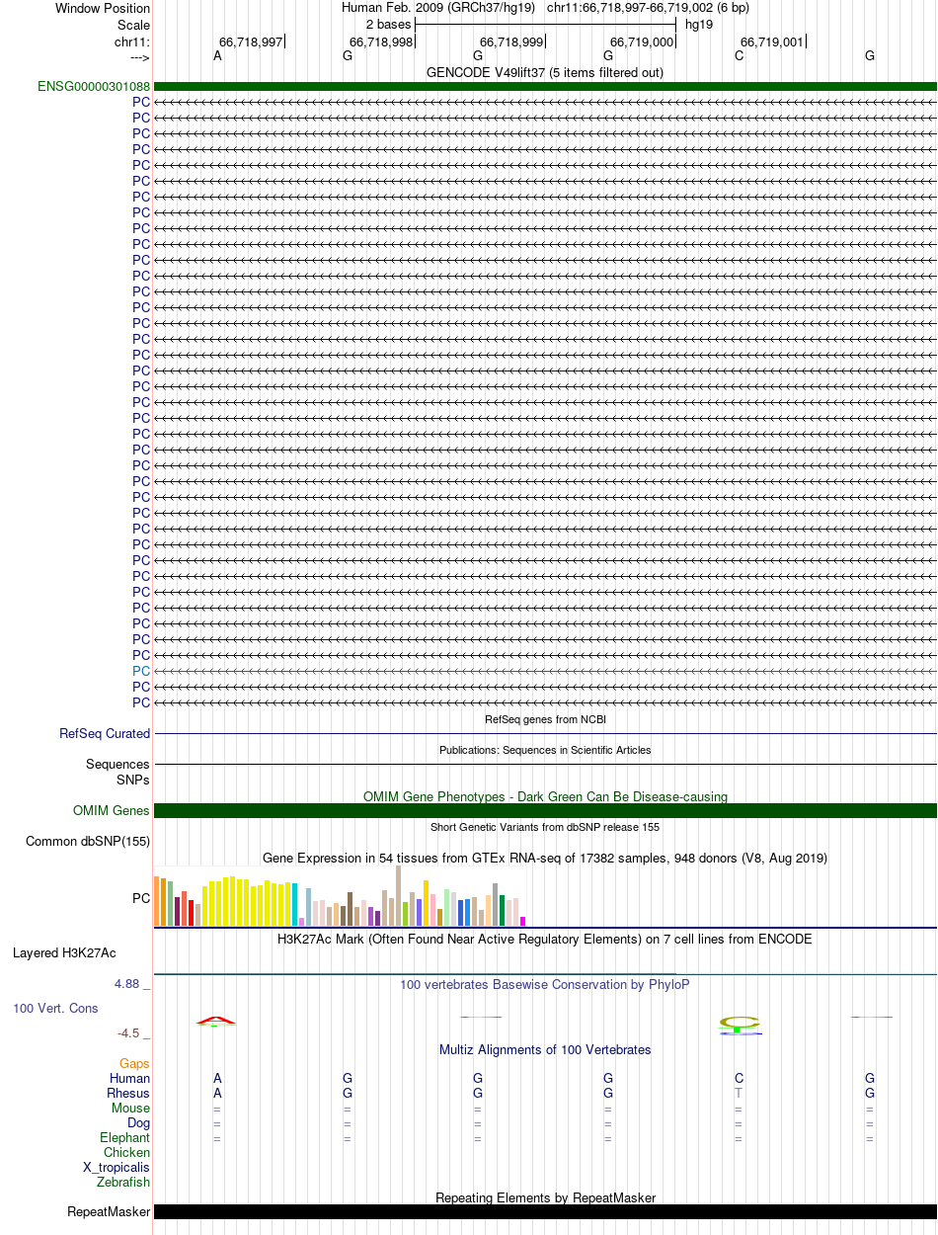Click the chr11: ruler label

point(132,41)
